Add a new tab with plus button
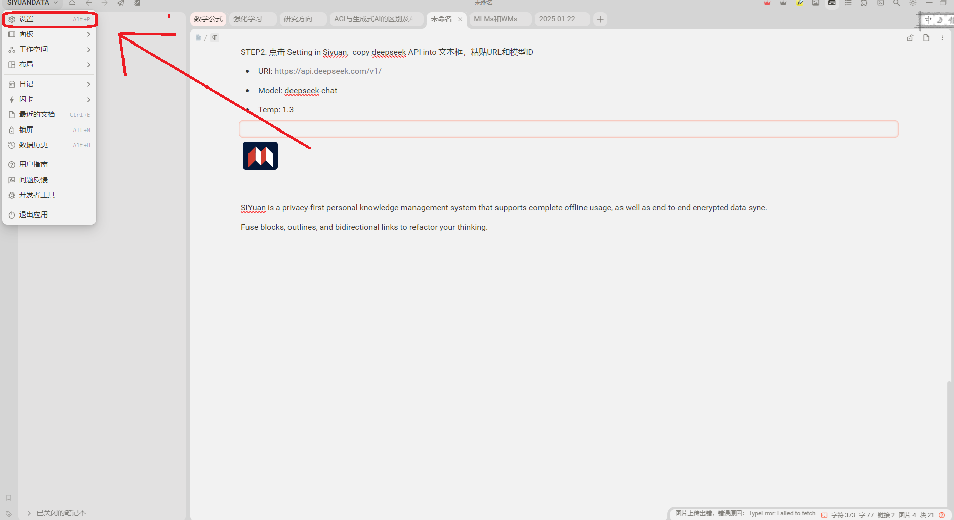This screenshot has height=520, width=954. pyautogui.click(x=600, y=19)
